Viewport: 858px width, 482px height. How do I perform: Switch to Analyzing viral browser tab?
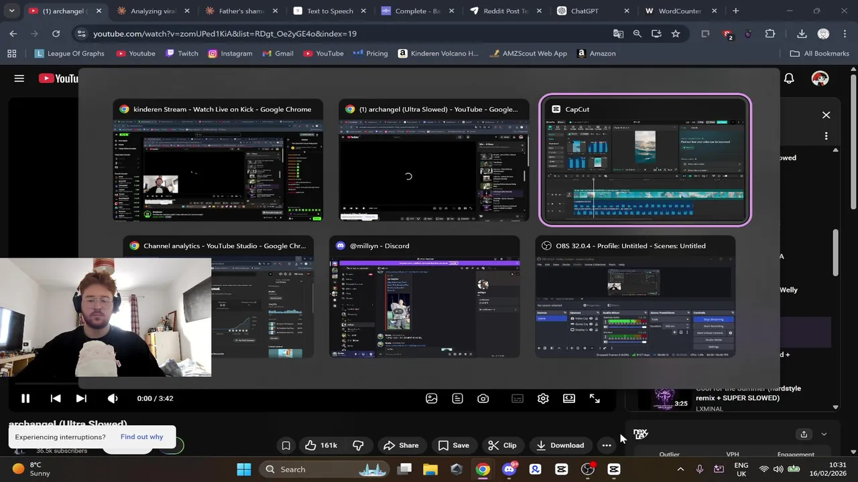(x=154, y=11)
